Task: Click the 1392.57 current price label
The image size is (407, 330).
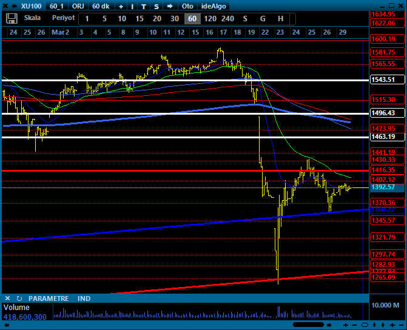Action: 387,187
